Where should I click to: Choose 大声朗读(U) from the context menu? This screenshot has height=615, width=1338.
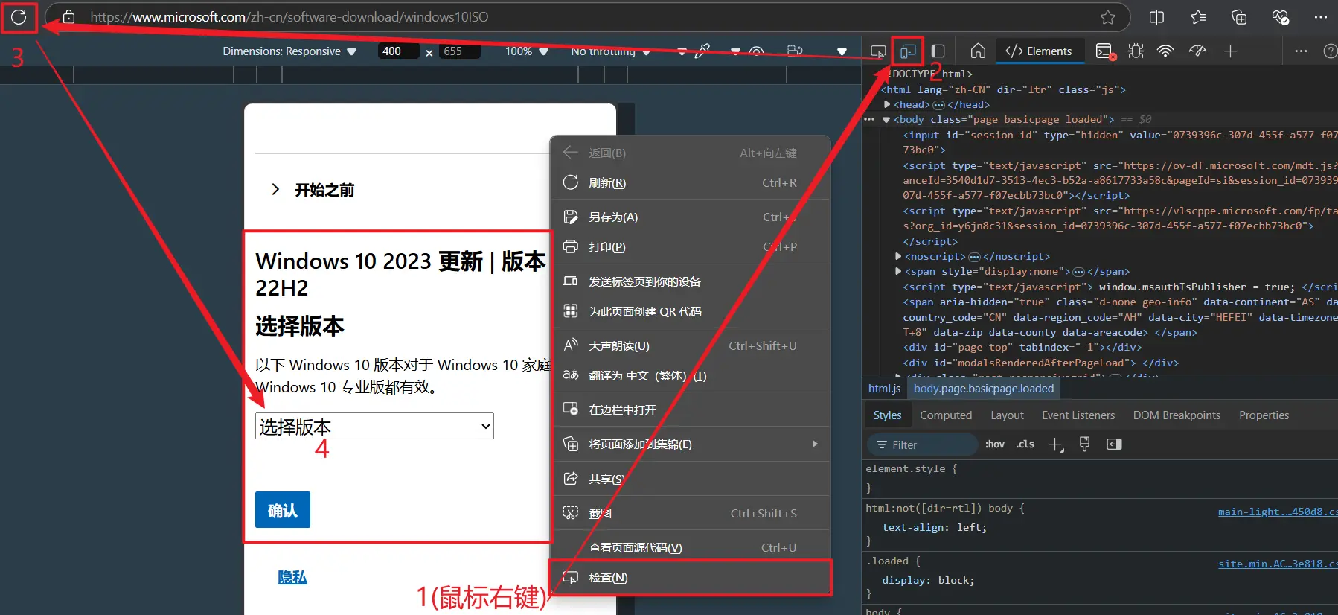[691, 345]
